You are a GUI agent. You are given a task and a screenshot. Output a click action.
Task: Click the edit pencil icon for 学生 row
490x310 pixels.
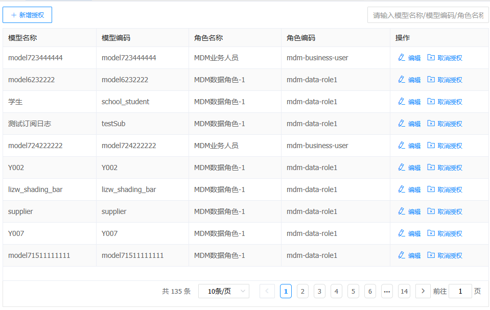(402, 102)
